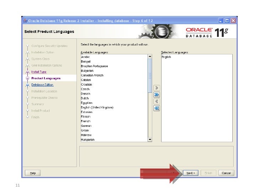Click the Prerequisite Checks step
The width and height of the screenshot is (259, 194).
point(44,98)
